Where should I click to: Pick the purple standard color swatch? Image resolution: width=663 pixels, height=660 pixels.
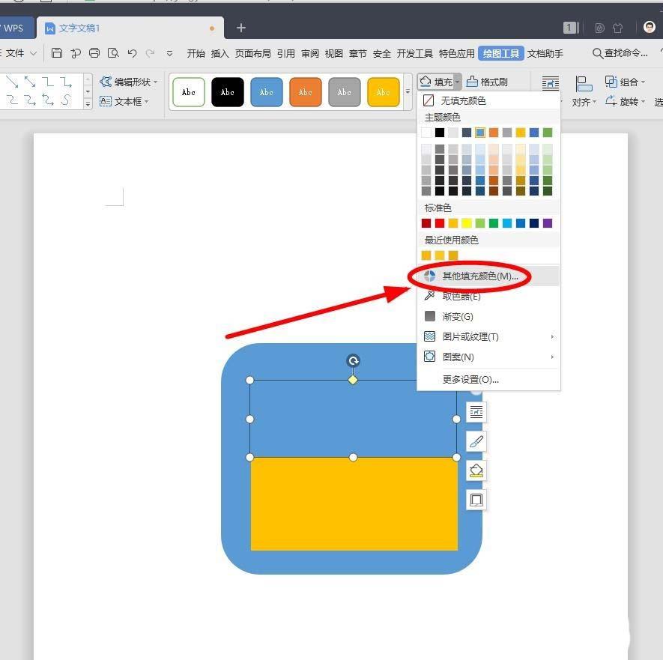pos(548,223)
